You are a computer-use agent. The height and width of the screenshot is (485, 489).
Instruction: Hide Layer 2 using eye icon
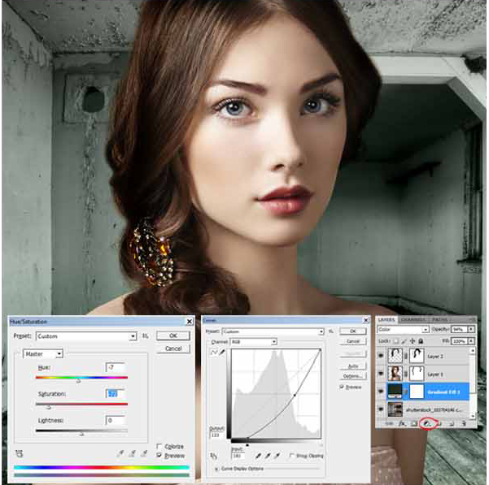(x=381, y=356)
